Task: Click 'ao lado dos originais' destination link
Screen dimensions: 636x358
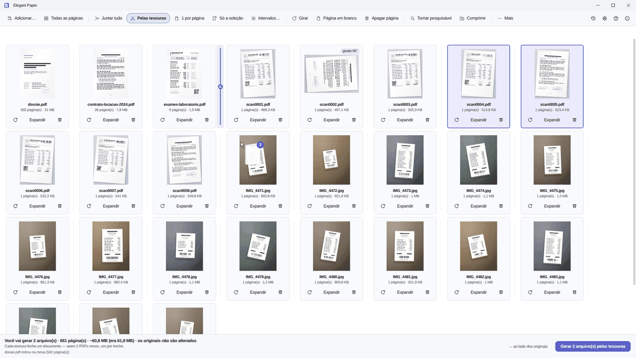Action: click(x=528, y=347)
